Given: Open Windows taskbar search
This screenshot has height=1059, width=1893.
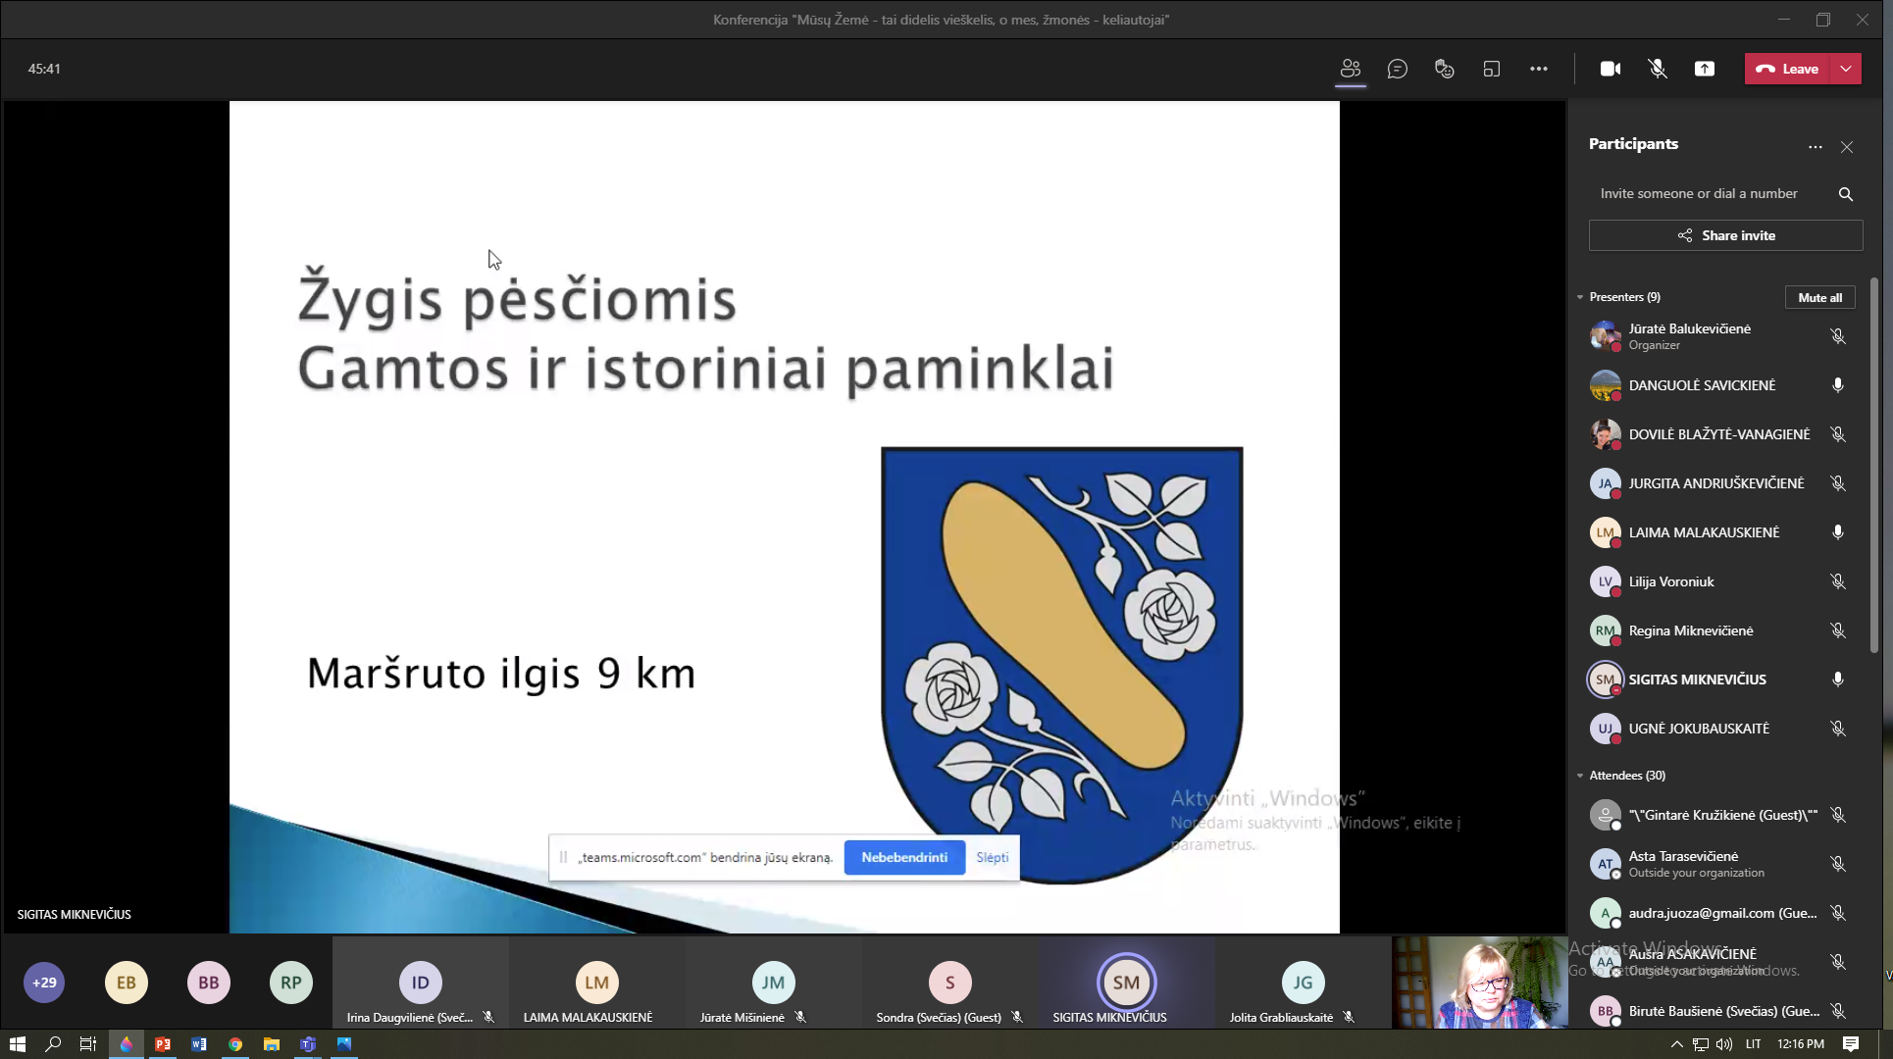Looking at the screenshot, I should [x=53, y=1044].
